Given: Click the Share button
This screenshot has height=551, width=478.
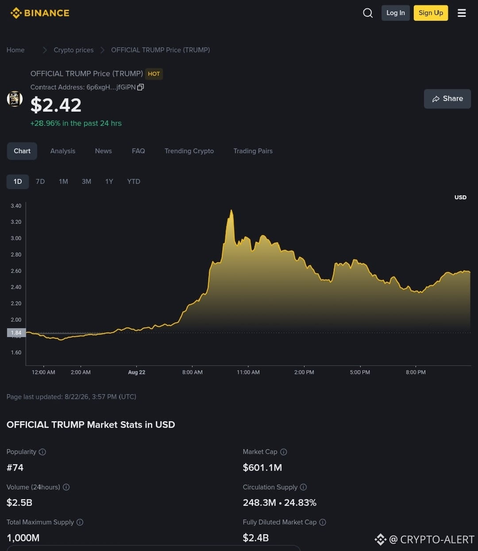Looking at the screenshot, I should click(x=447, y=99).
